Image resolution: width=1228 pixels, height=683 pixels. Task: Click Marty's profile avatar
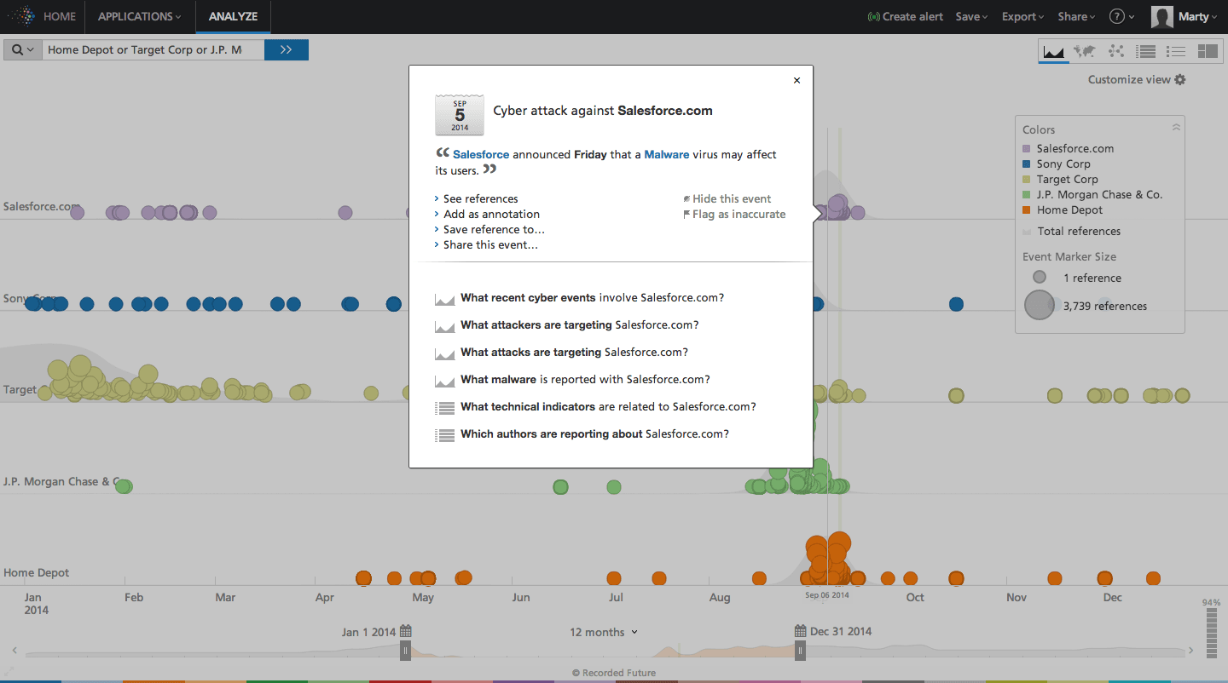(1161, 16)
